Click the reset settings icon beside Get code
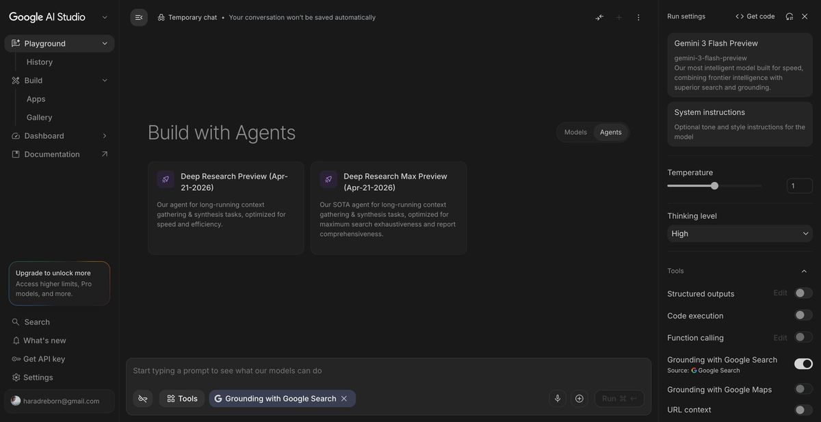Screen dimensions: 821x422 coord(790,16)
